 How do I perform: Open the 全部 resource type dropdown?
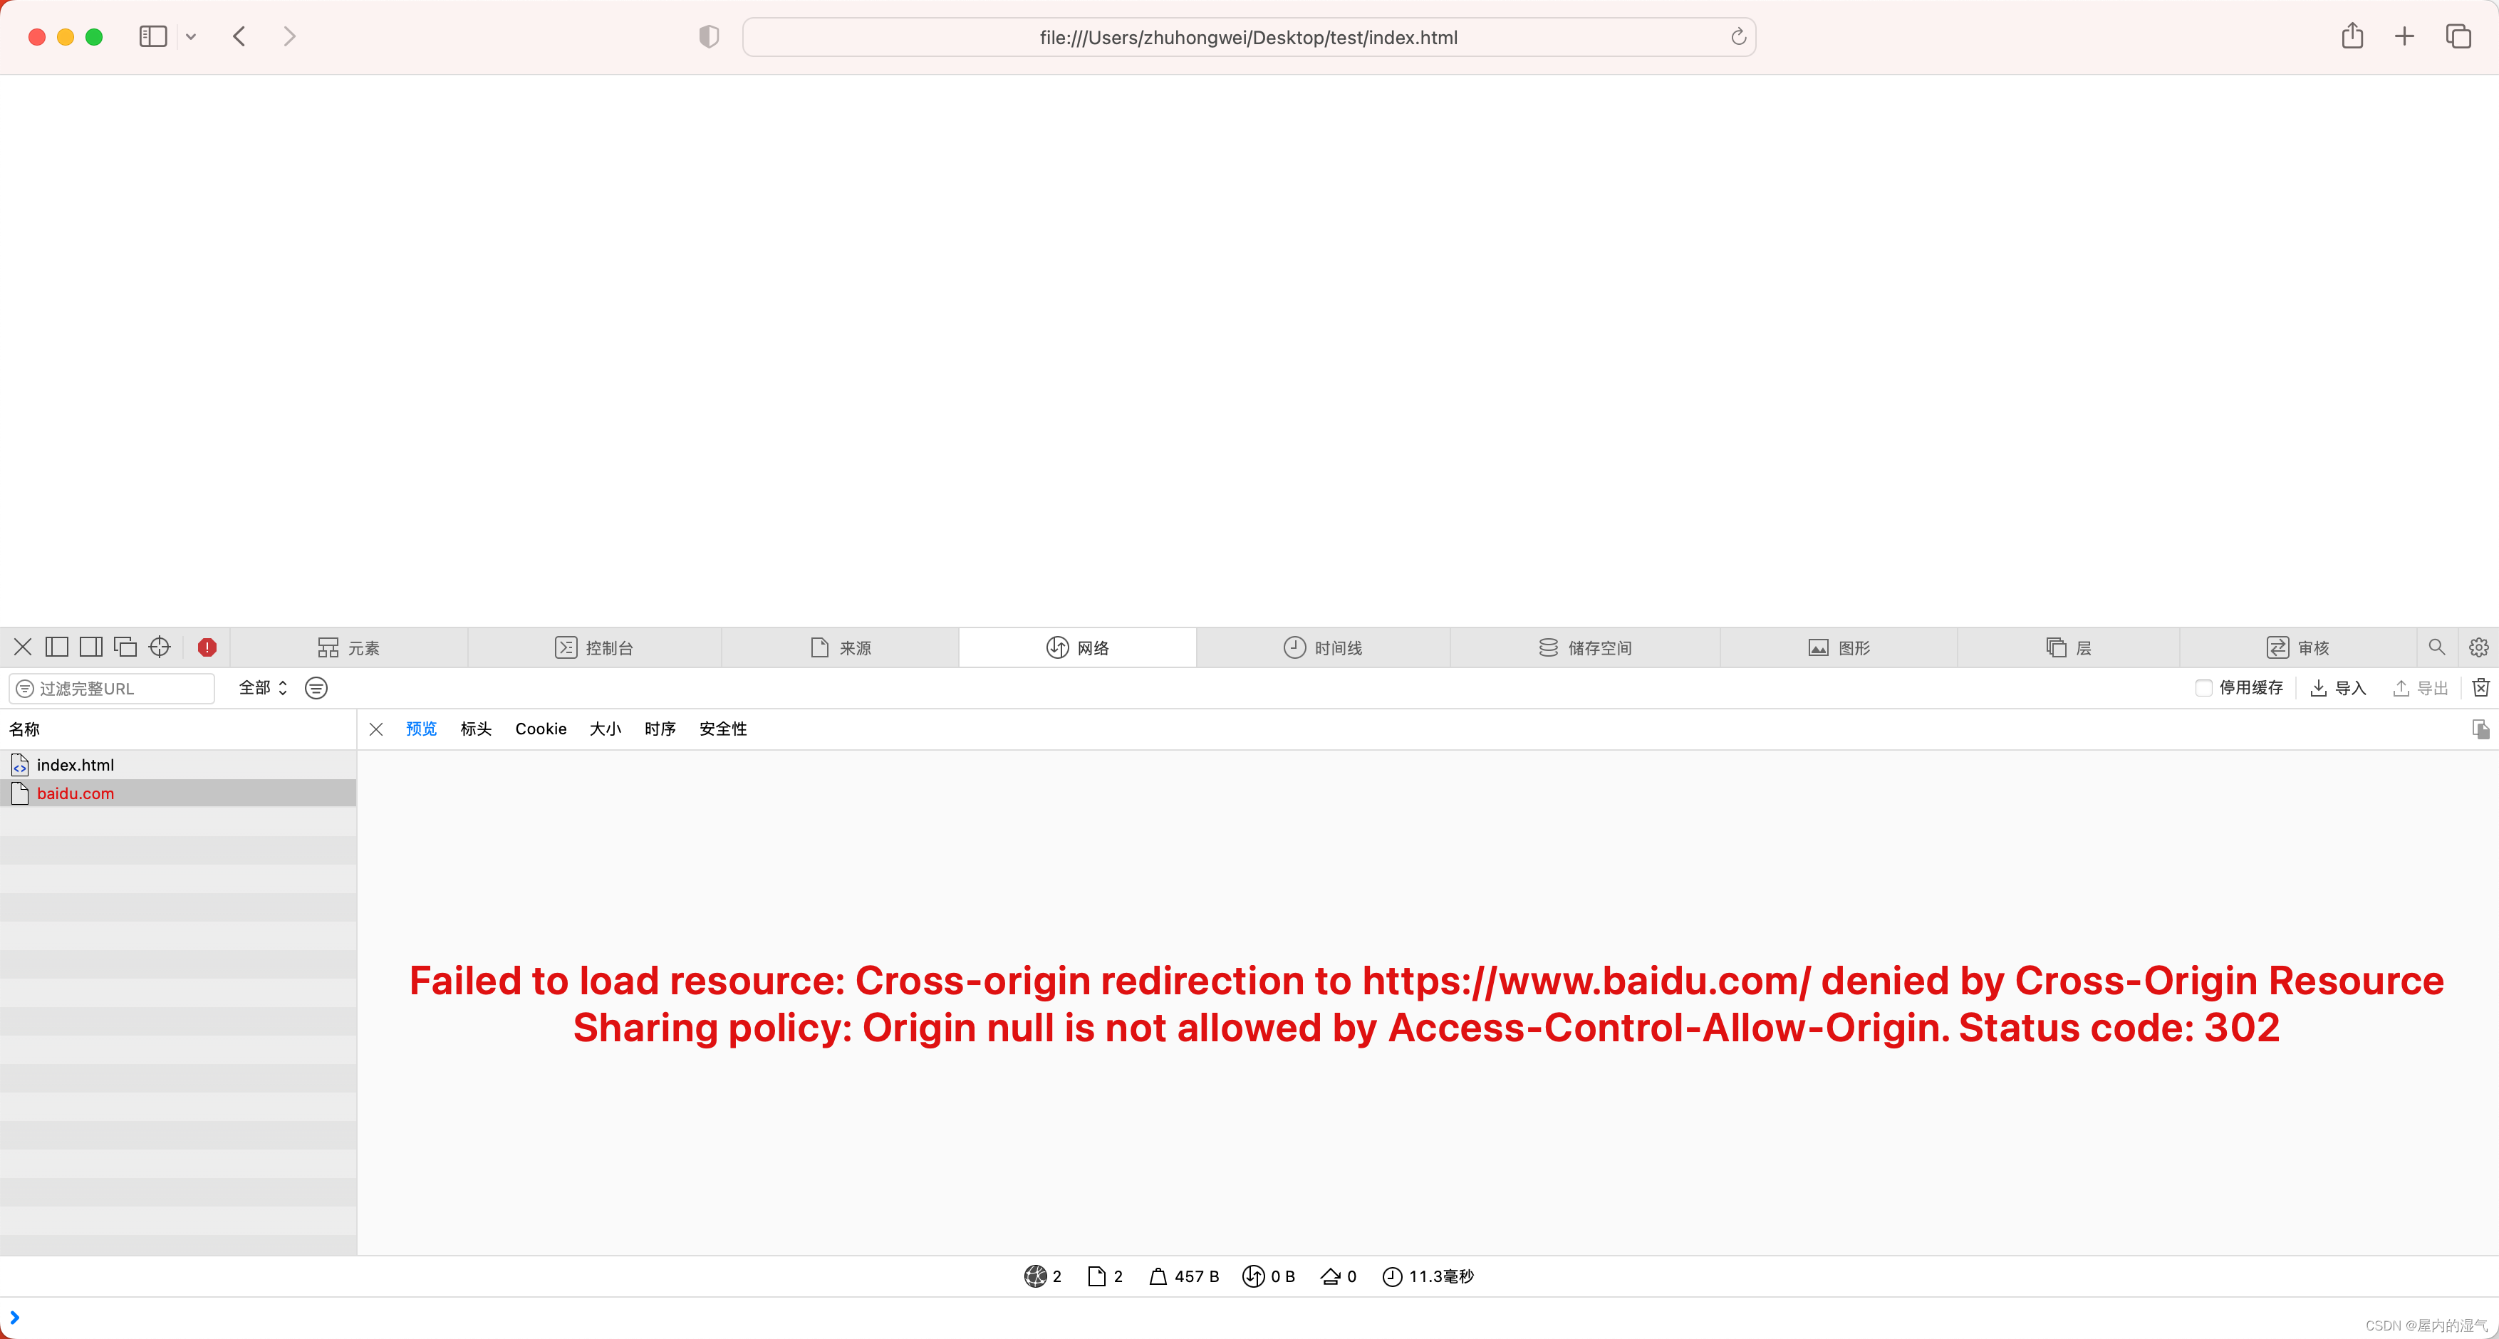(263, 687)
